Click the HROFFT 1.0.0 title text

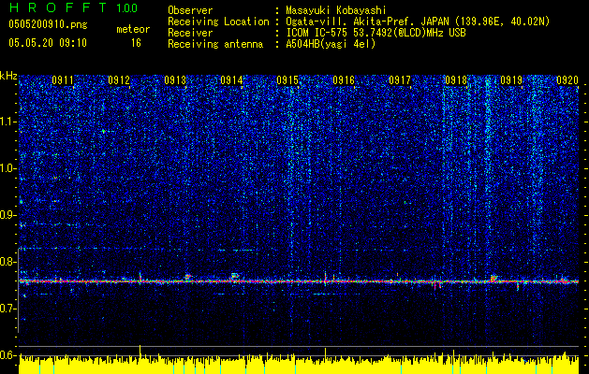point(73,7)
